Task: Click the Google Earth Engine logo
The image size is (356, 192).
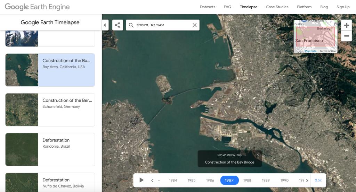Action: click(x=37, y=7)
